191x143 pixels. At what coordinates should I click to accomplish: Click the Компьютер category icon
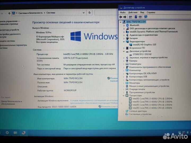coord(127,70)
